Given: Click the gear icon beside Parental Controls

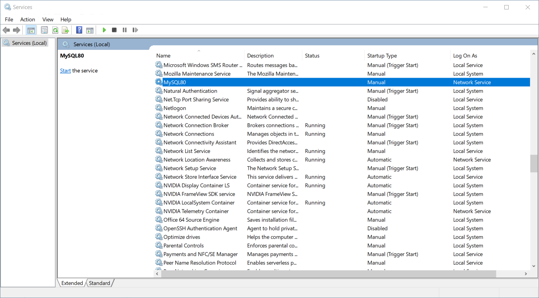Looking at the screenshot, I should [x=159, y=246].
